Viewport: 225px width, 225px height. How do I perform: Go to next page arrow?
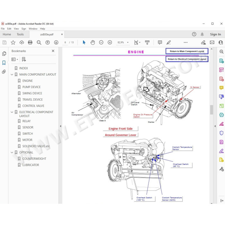pos(56,42)
